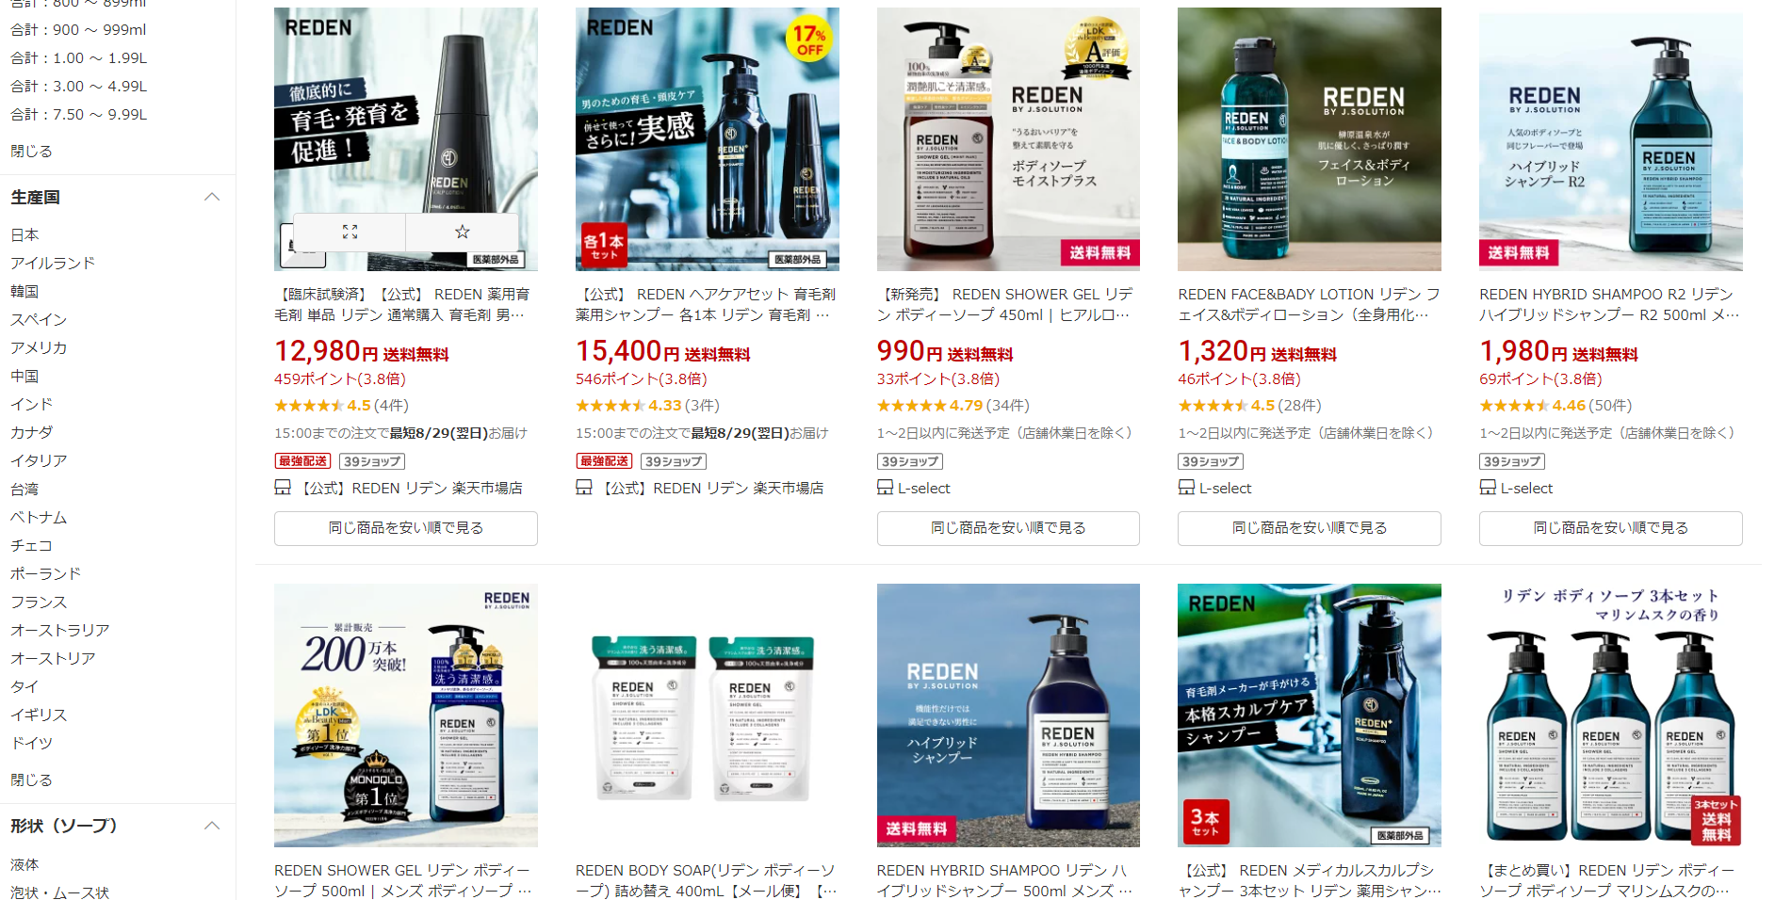This screenshot has height=900, width=1775.
Task: Open the REDEN body soap 3本セット thumbnail
Action: point(1610,715)
